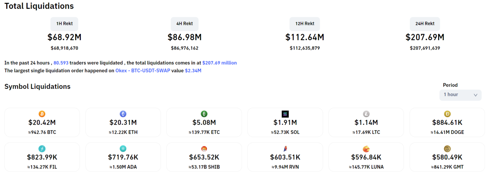Screen dimensions: 499x187
Task: Expand the Period dropdown chevron arrow
Action: click(x=475, y=95)
